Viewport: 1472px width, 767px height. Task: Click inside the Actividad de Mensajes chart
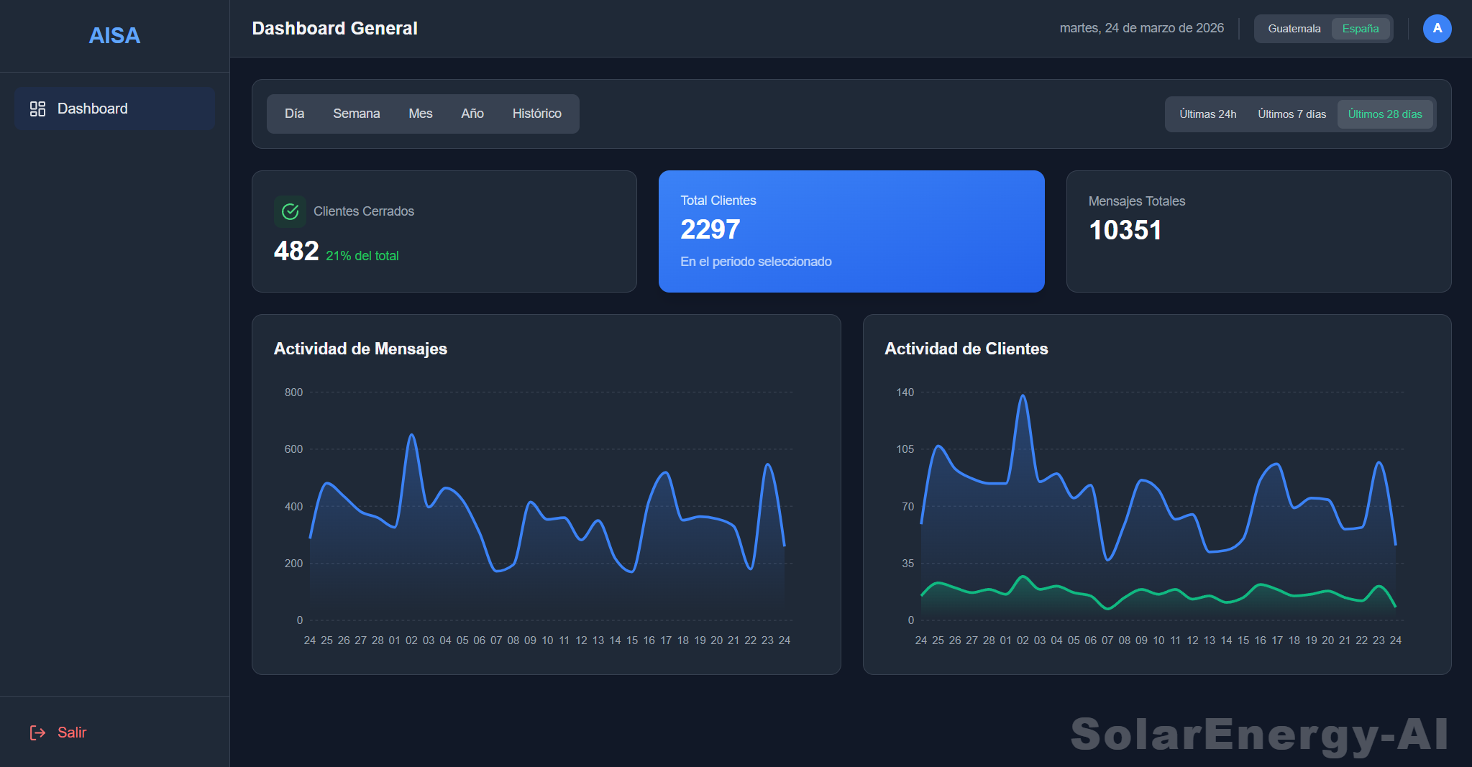(547, 503)
